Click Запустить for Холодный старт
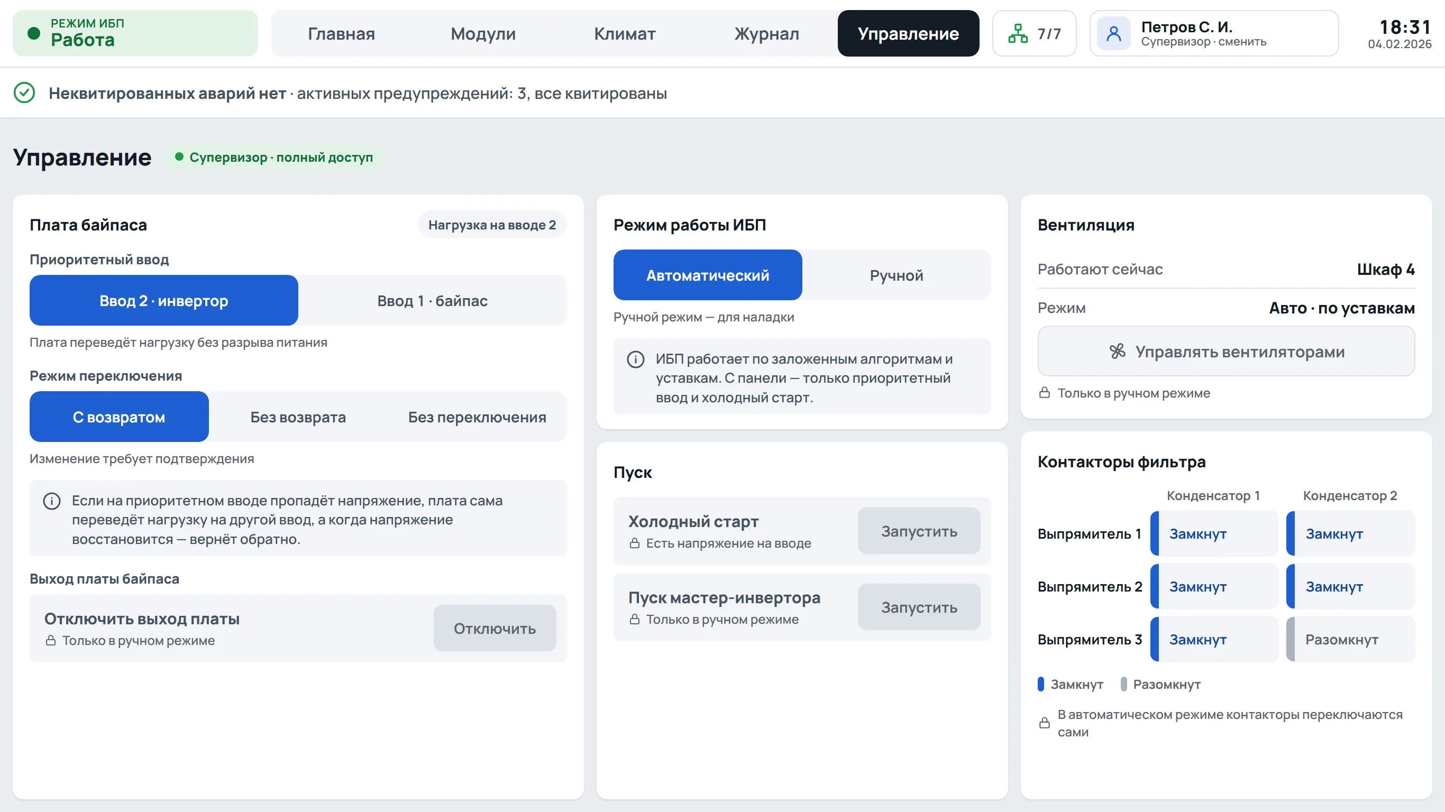Screen dimensions: 1445x812 tap(919, 531)
